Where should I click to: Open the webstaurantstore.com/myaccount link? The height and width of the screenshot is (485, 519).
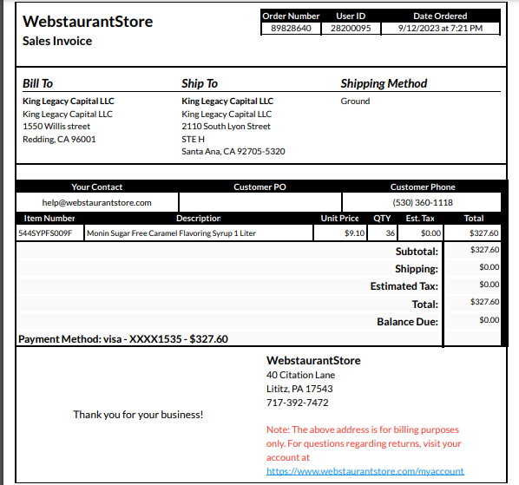365,471
